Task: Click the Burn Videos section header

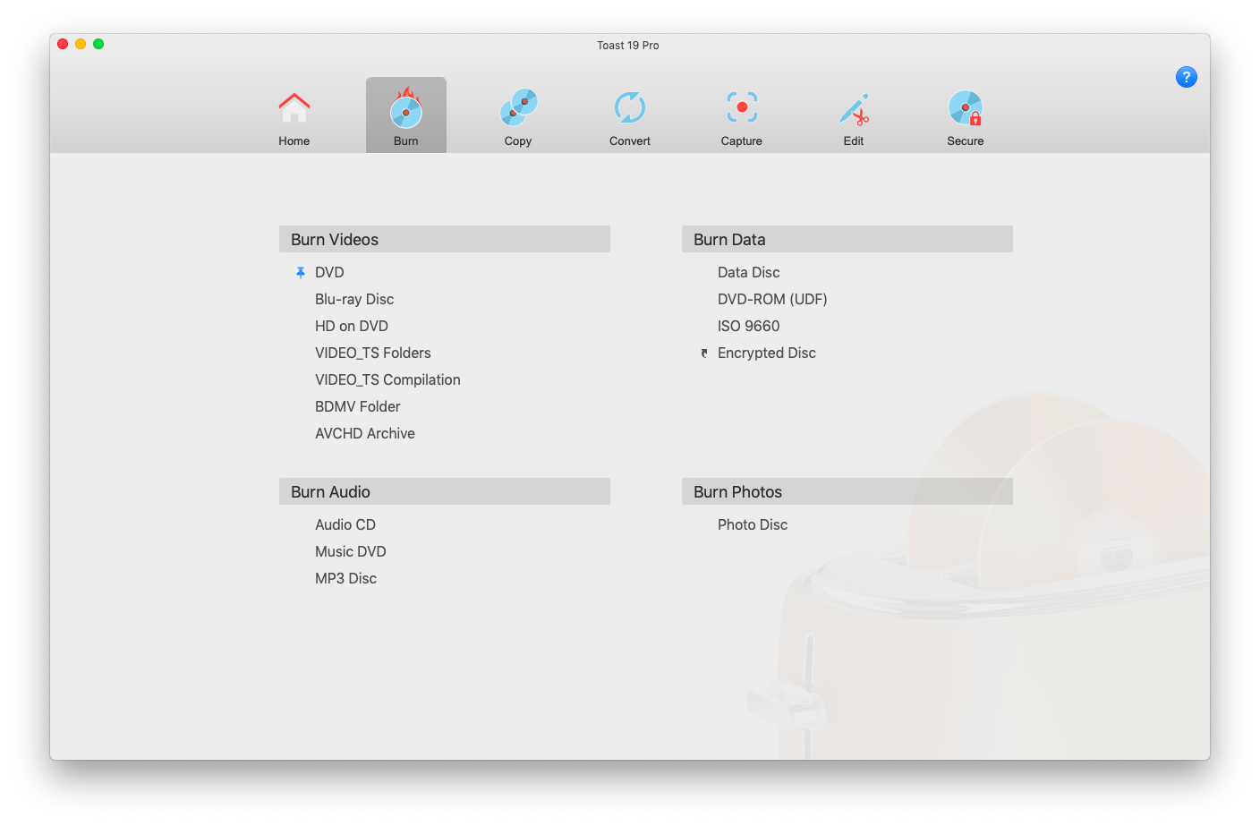Action: pyautogui.click(x=445, y=239)
